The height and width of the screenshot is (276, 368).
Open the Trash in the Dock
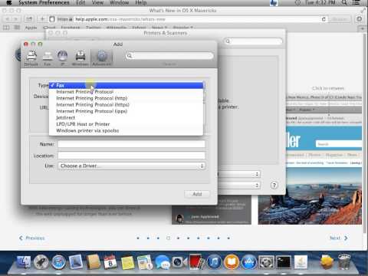(344, 261)
